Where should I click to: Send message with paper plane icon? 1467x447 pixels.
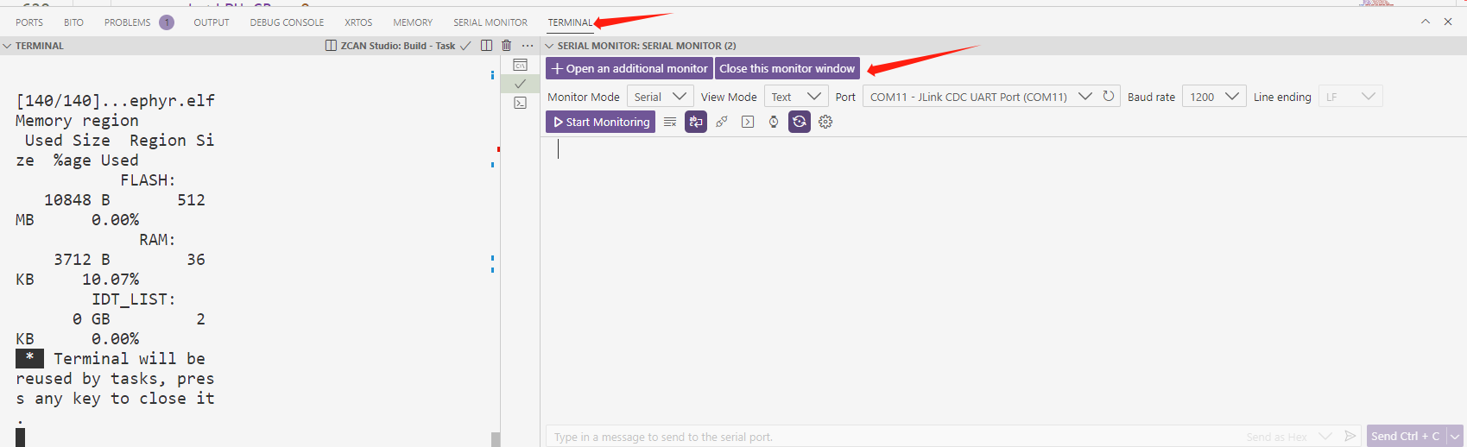(x=1350, y=437)
